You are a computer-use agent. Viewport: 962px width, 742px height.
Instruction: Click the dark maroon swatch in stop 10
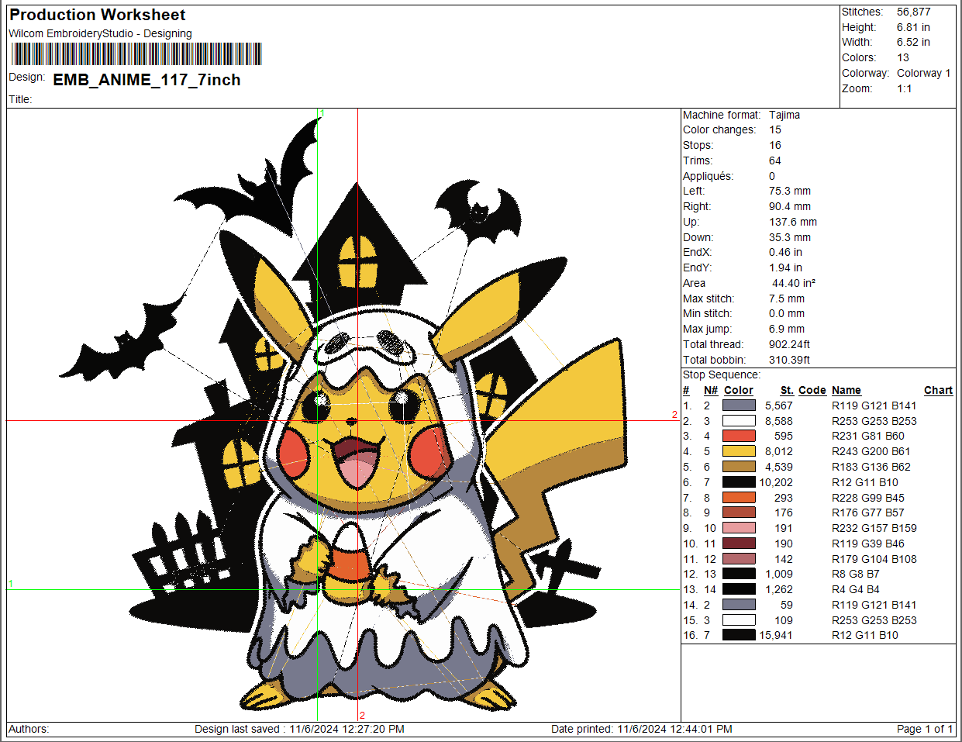[x=739, y=544]
